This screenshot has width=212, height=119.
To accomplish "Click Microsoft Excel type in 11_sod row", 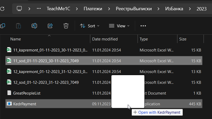I will 157,61.
